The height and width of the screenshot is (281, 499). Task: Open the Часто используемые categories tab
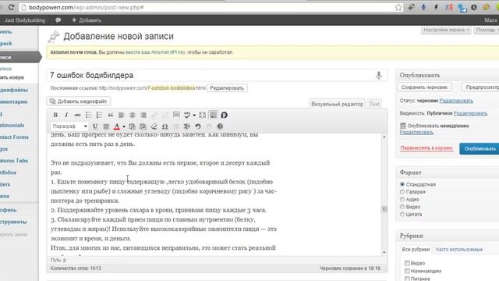click(459, 250)
